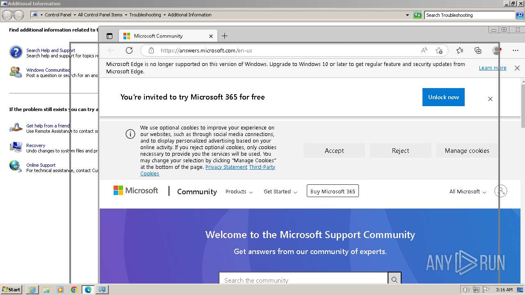Click the Recovery icon in Control Panel

click(x=16, y=147)
